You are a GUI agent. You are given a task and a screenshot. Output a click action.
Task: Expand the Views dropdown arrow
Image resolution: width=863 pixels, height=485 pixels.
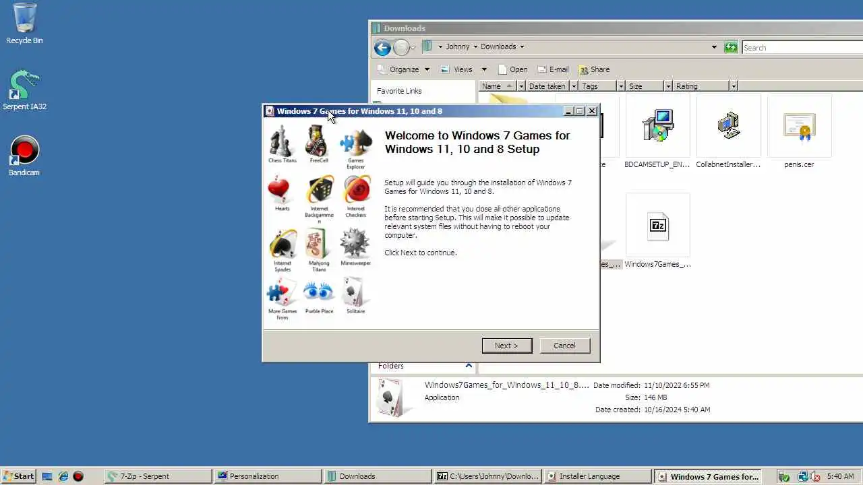pyautogui.click(x=483, y=69)
